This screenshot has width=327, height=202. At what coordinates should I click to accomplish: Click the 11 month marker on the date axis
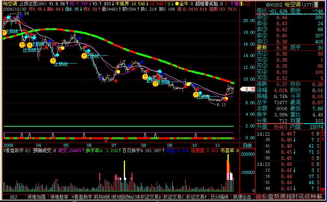tap(218, 145)
